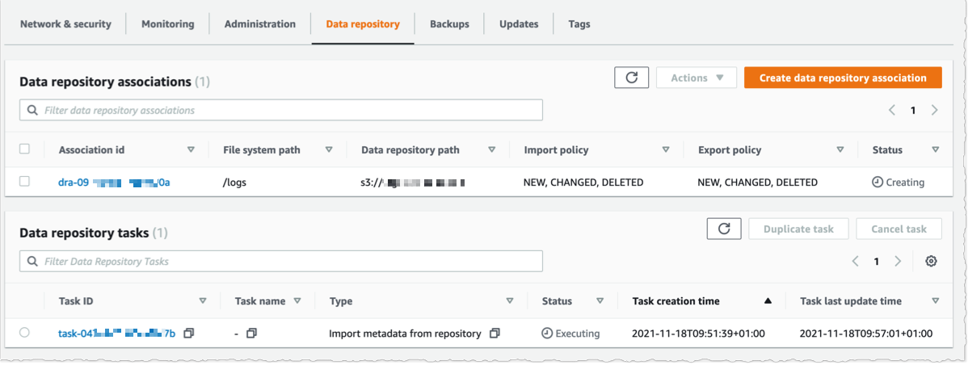
Task: Click Create data repository association button
Action: tap(843, 78)
